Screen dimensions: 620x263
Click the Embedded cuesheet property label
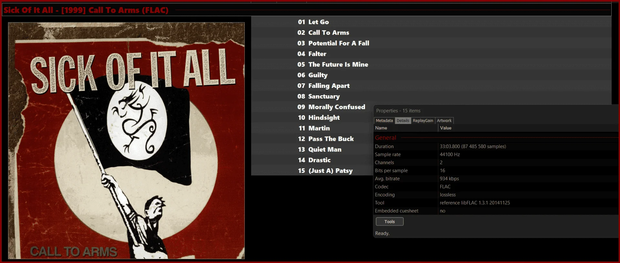[x=397, y=211]
